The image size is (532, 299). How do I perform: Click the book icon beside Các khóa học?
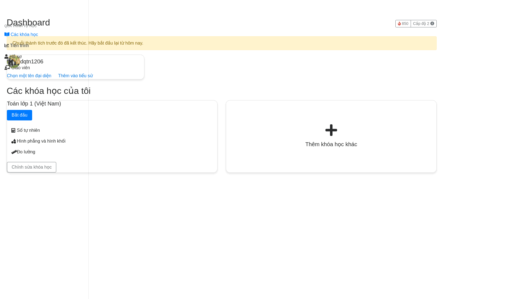point(7,34)
